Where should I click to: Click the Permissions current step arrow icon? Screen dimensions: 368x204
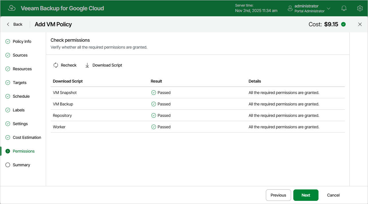coord(8,151)
